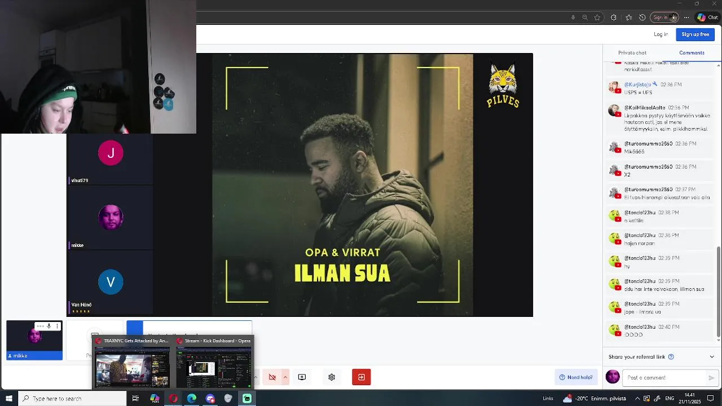Click the Need help? button
The width and height of the screenshot is (722, 406).
coord(576,377)
